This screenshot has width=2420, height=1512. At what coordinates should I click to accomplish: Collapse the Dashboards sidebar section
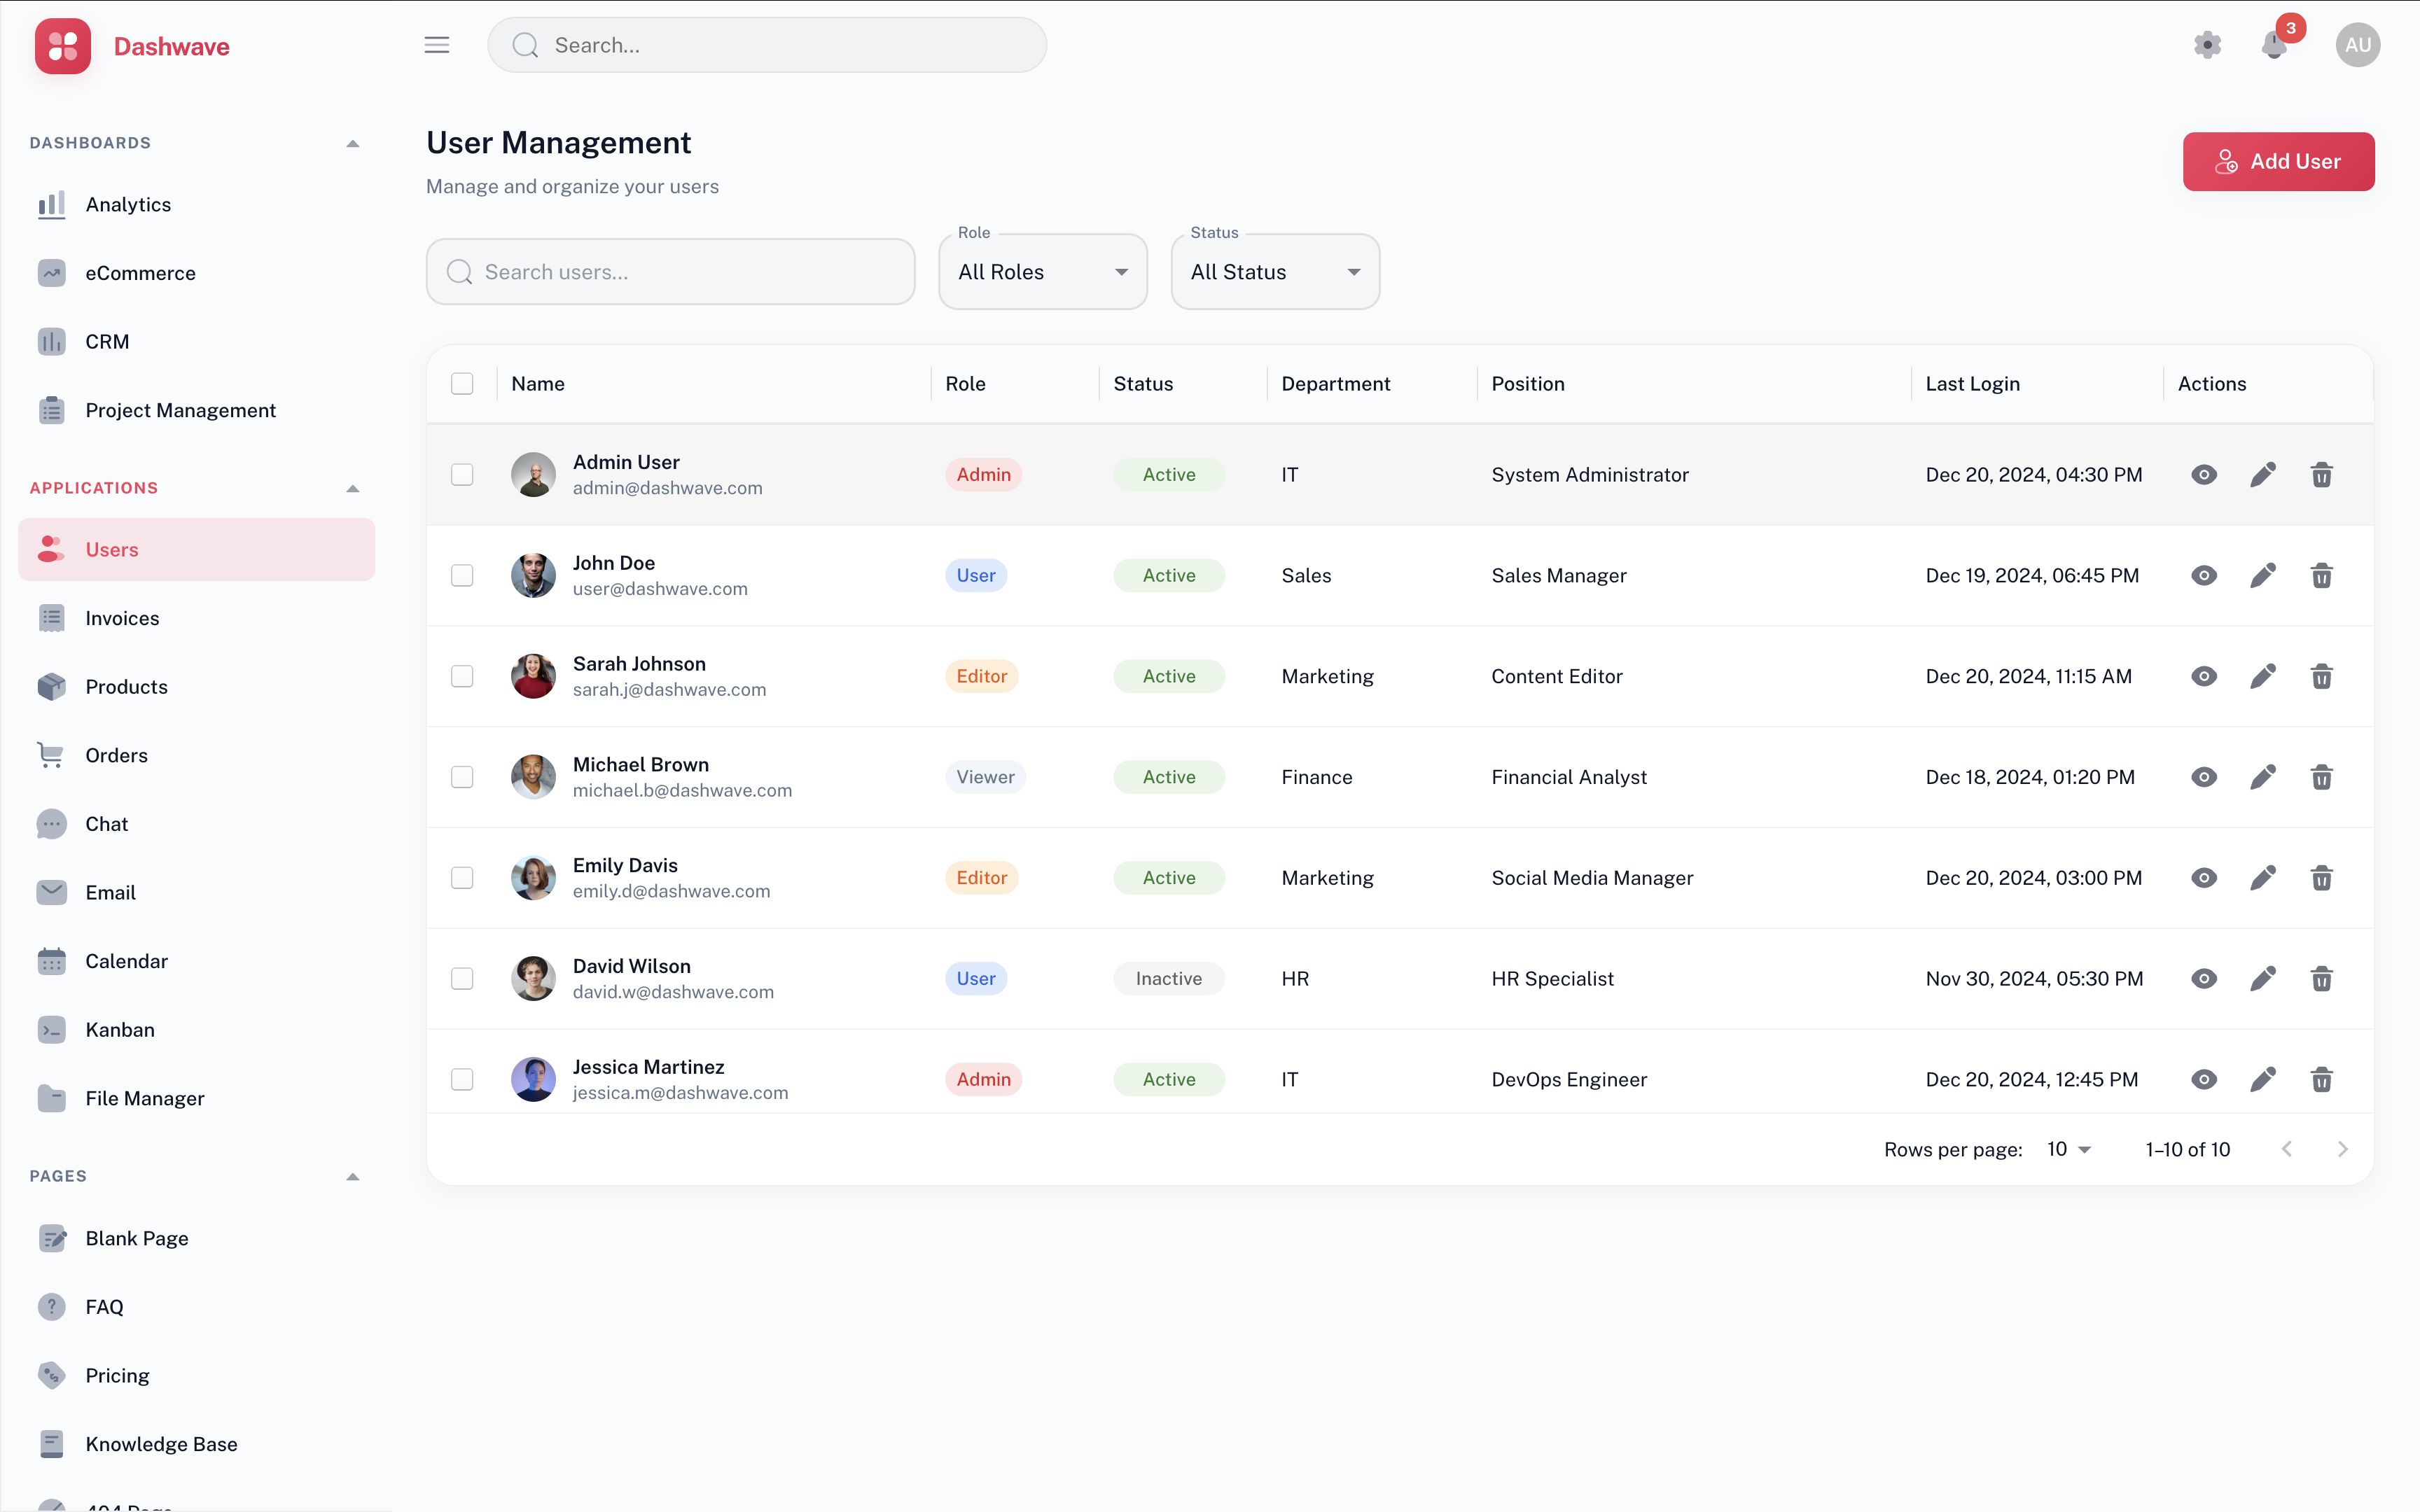coord(352,143)
